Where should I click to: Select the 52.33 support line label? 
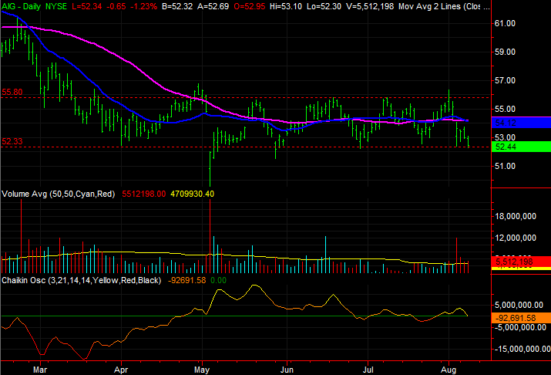pyautogui.click(x=12, y=141)
